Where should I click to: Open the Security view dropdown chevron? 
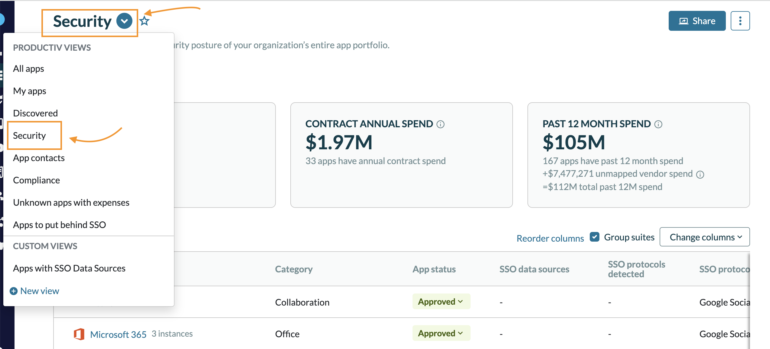pos(124,21)
